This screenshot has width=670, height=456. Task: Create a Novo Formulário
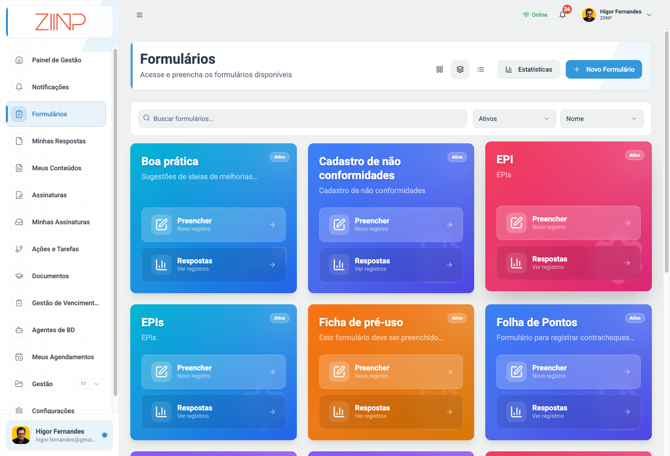pyautogui.click(x=604, y=69)
